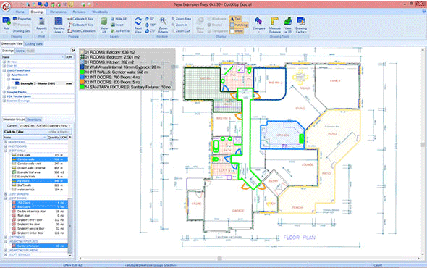Rotate drawing 90 degrees

pyautogui.click(x=150, y=19)
